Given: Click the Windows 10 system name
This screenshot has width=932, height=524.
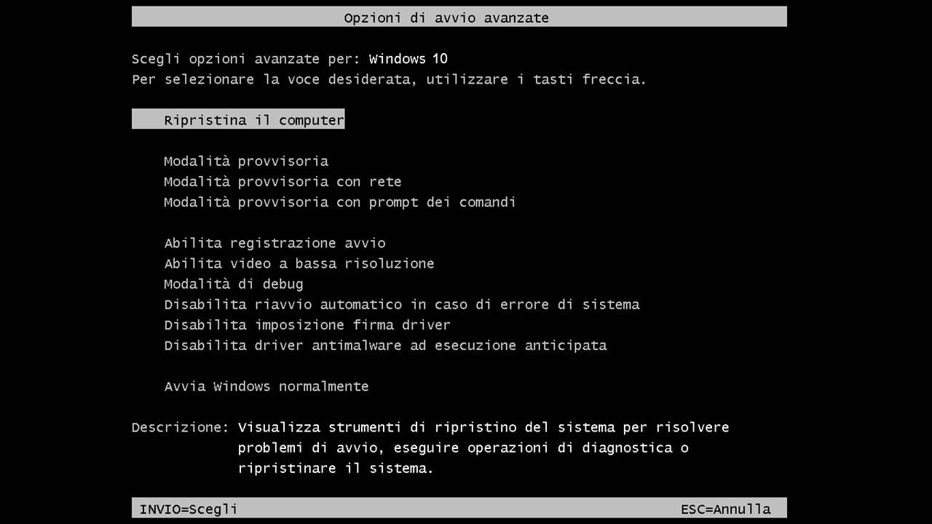Looking at the screenshot, I should pos(408,59).
